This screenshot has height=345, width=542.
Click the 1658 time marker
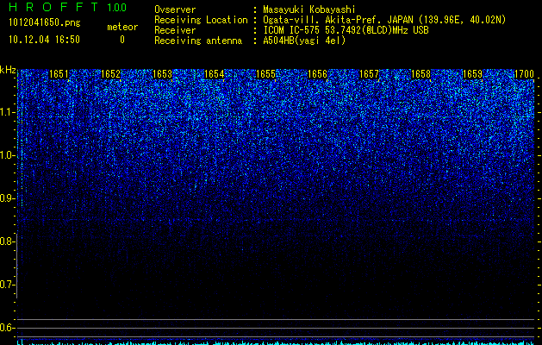coord(421,74)
